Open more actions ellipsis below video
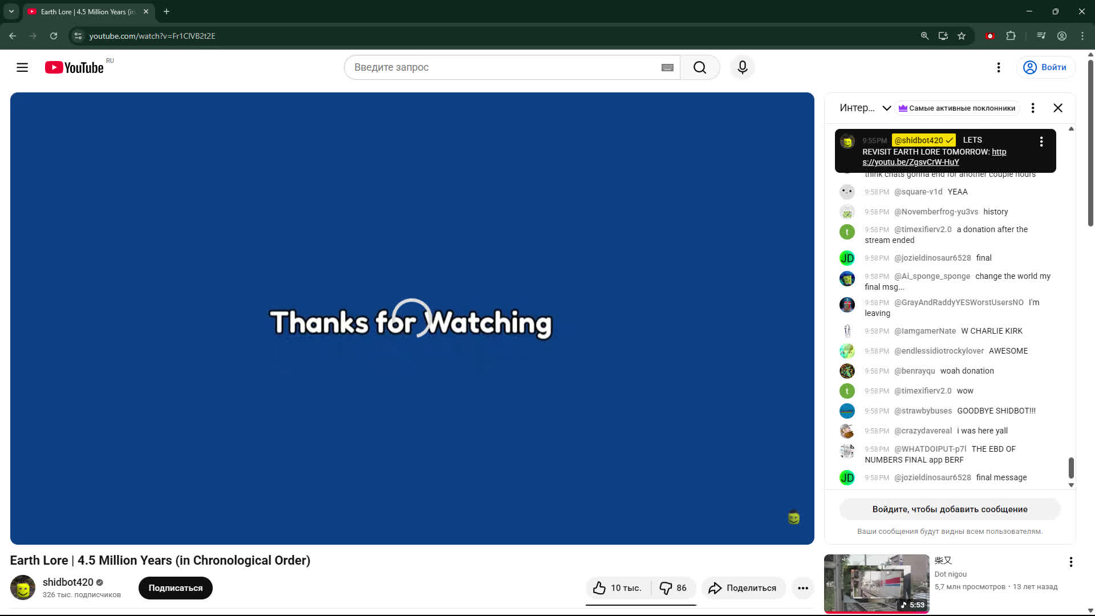This screenshot has width=1095, height=616. (802, 588)
